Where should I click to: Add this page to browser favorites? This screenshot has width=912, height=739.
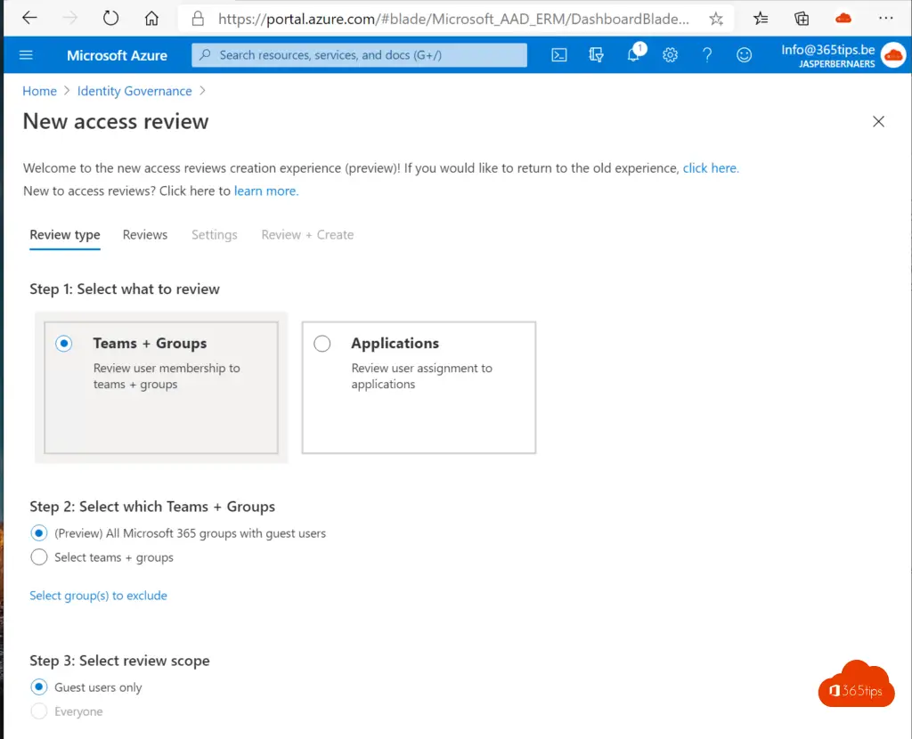click(x=716, y=18)
